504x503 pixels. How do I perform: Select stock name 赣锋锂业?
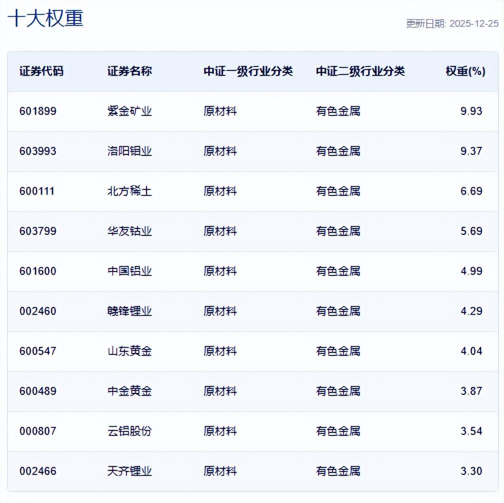click(129, 311)
